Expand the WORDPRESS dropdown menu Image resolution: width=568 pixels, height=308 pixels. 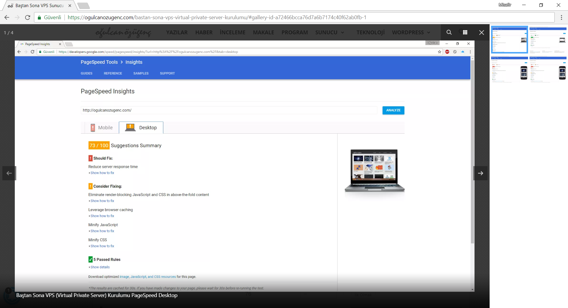(411, 33)
